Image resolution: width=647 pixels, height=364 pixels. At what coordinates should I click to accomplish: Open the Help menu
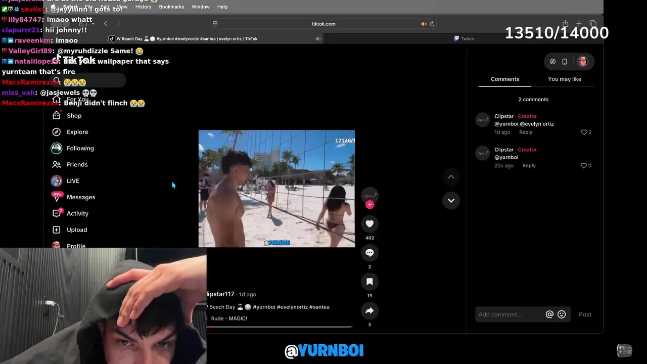[222, 7]
